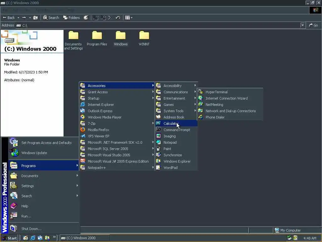The width and height of the screenshot is (322, 242).
Task: Launch Notepad from Accessories menu
Action: click(176, 142)
